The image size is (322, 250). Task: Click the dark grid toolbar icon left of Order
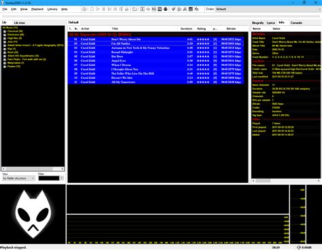pyautogui.click(x=191, y=9)
